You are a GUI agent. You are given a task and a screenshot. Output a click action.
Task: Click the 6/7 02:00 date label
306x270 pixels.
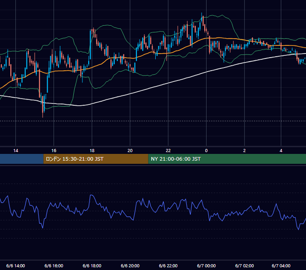(x=244, y=265)
